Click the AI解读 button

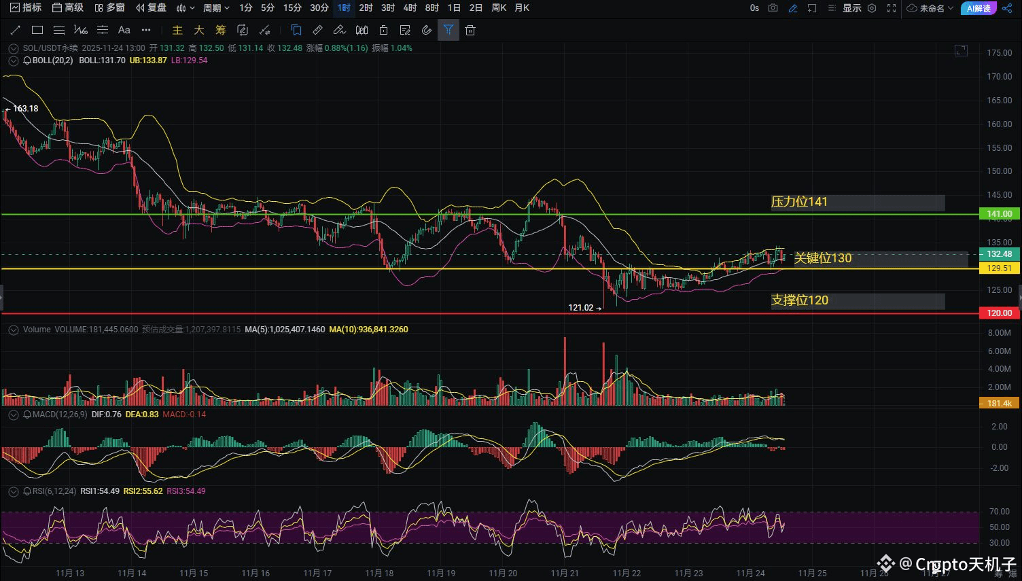coord(979,8)
